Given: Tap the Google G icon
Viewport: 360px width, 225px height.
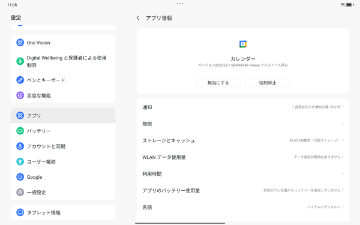Looking at the screenshot, I should coord(20,177).
